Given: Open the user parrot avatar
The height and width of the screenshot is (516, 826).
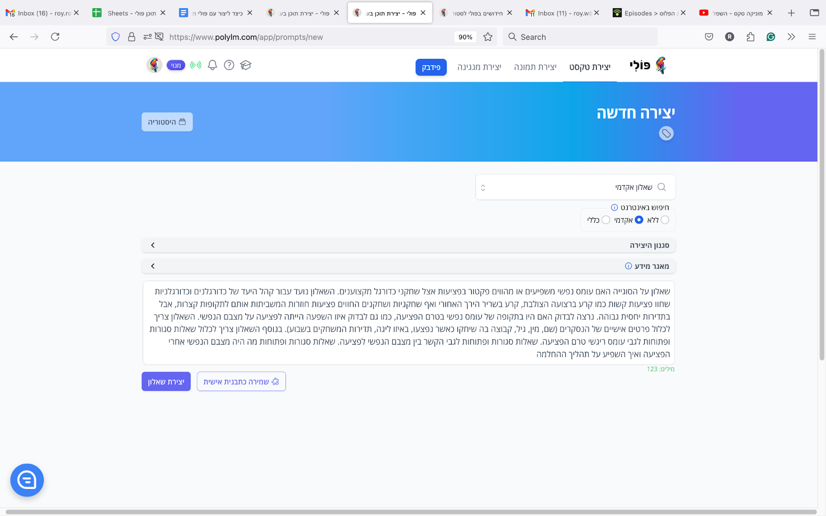Looking at the screenshot, I should (154, 65).
